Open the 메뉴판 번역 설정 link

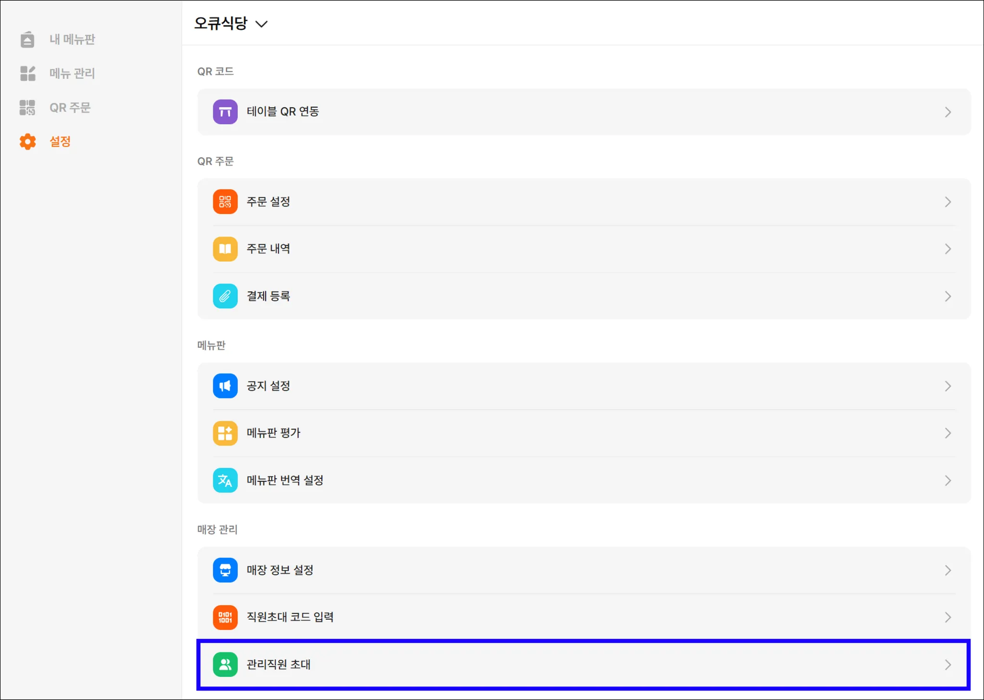[x=284, y=480]
